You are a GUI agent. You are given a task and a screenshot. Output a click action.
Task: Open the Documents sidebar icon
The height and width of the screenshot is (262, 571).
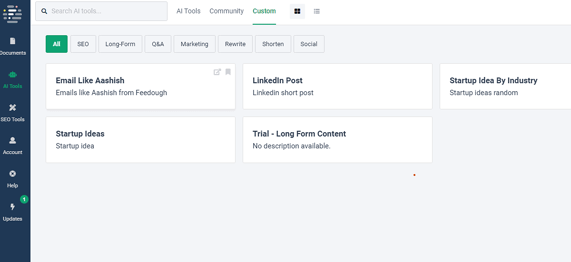click(x=13, y=41)
